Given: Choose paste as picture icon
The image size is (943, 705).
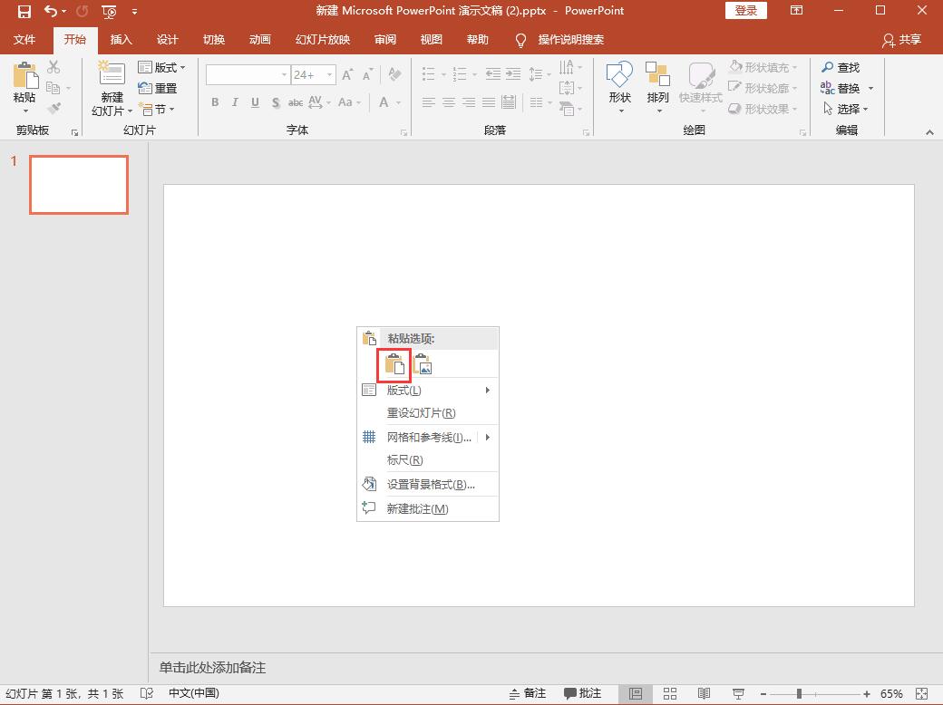Looking at the screenshot, I should (x=423, y=364).
